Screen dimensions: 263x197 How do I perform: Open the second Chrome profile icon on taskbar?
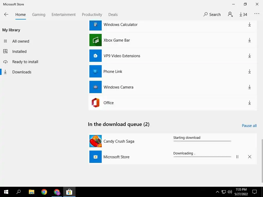[x=57, y=192]
